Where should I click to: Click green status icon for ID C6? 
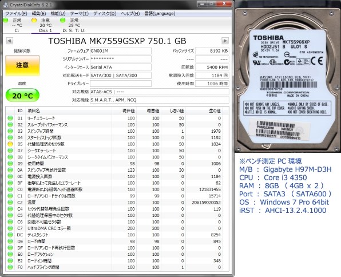tap(10, 221)
